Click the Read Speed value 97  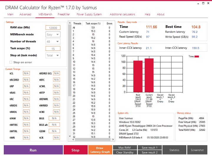click(x=148, y=37)
